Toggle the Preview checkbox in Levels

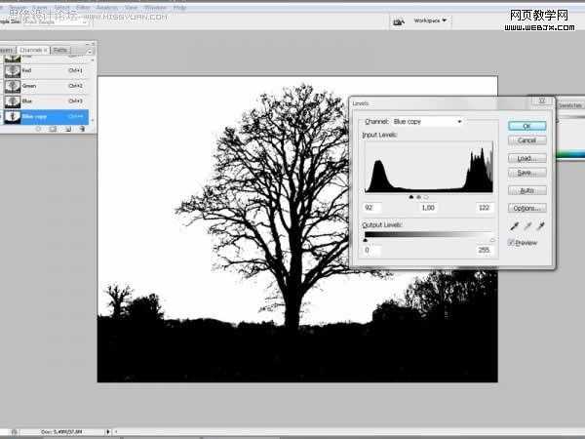(x=512, y=242)
